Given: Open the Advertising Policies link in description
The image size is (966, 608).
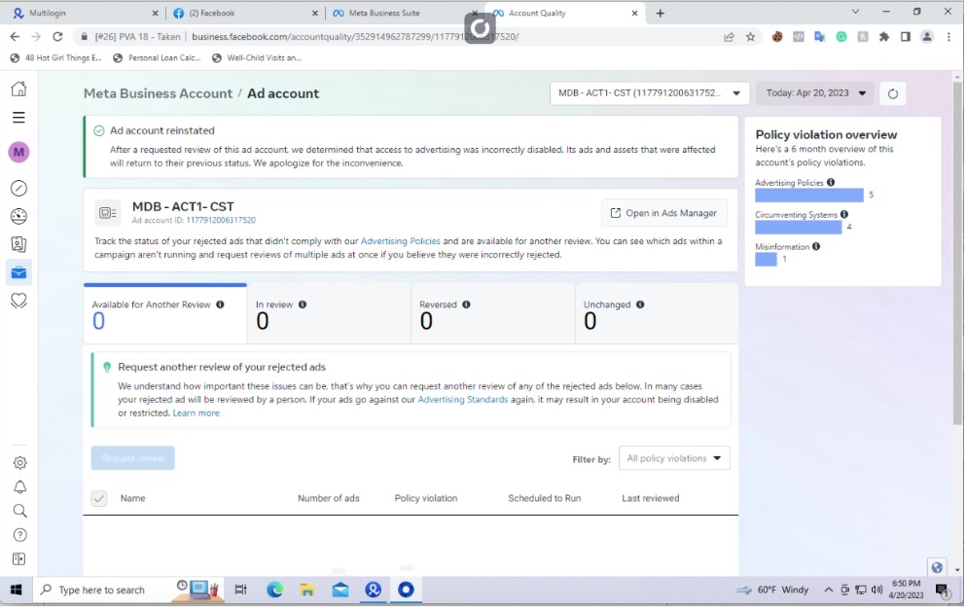Looking at the screenshot, I should point(401,241).
